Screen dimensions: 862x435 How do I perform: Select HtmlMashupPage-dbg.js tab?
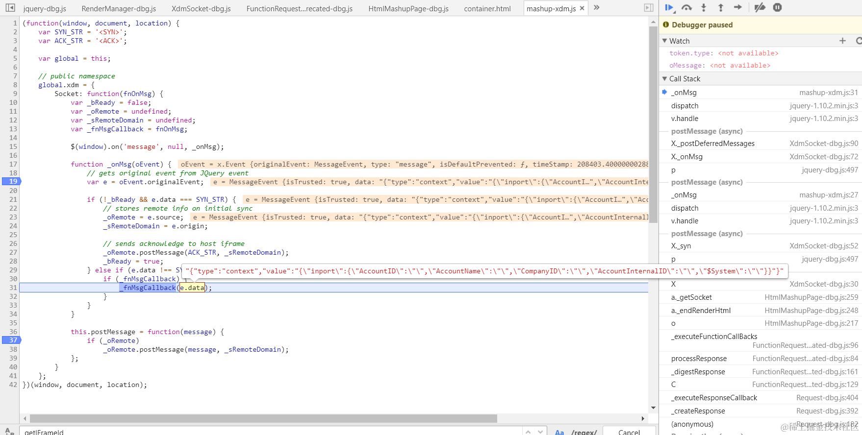pyautogui.click(x=408, y=8)
